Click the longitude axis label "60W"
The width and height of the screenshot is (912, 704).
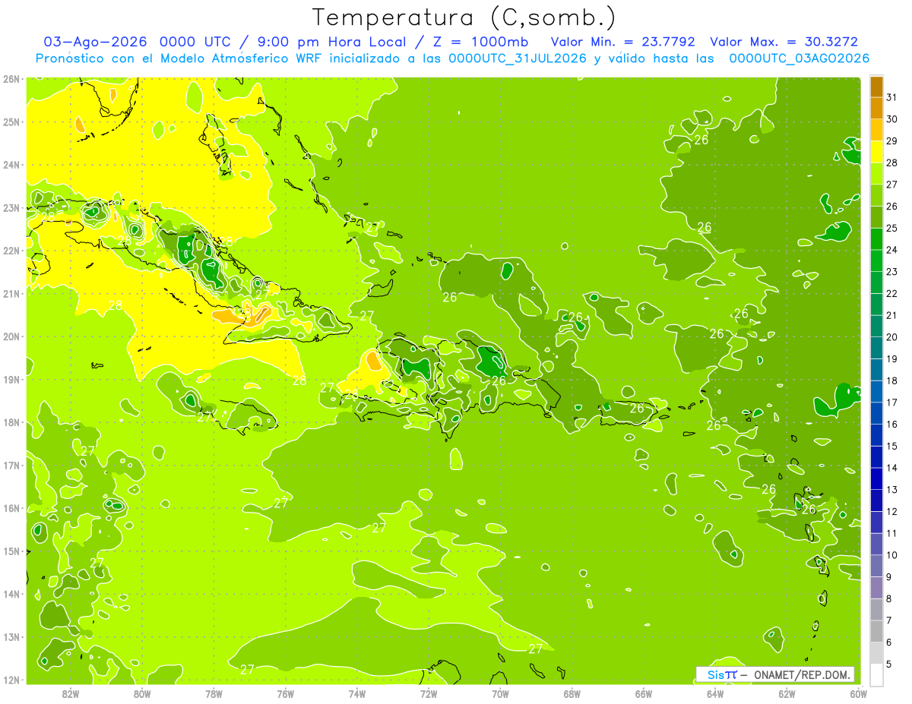(858, 694)
